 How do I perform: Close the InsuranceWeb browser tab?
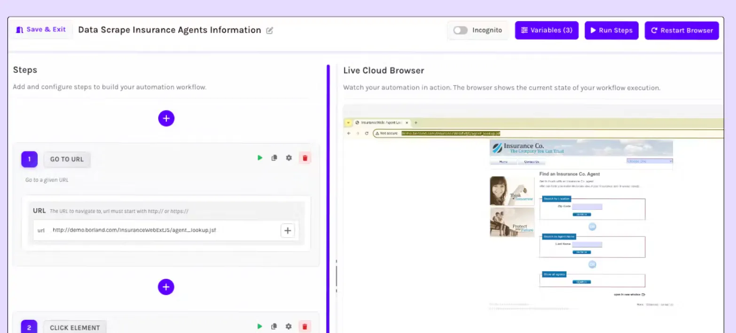407,122
